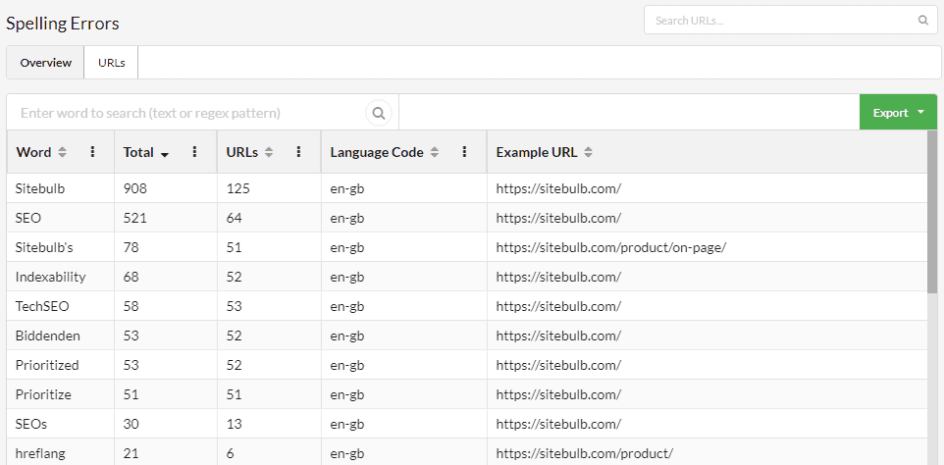The height and width of the screenshot is (465, 944).
Task: Click the 125 URLs count
Action: tap(237, 188)
